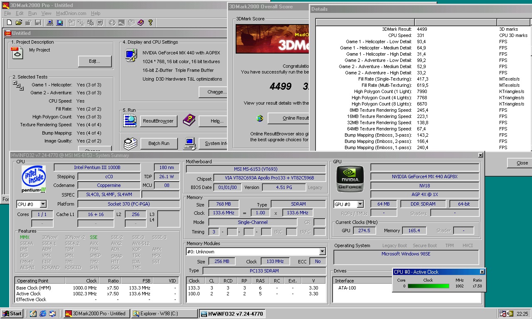This screenshot has height=319, width=532.
Task: Click the Help... button in Run section
Action: click(x=213, y=121)
